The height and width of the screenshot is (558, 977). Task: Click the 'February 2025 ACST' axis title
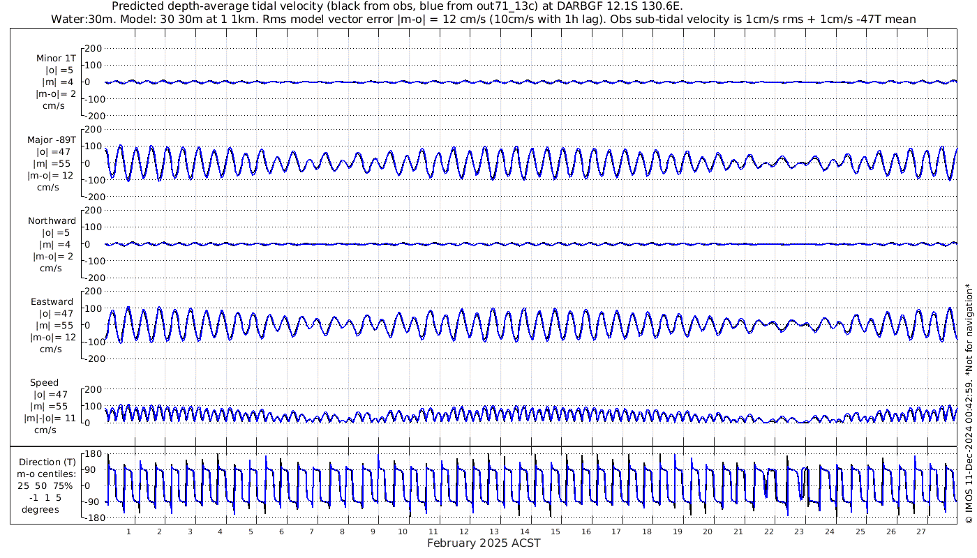coord(484,543)
